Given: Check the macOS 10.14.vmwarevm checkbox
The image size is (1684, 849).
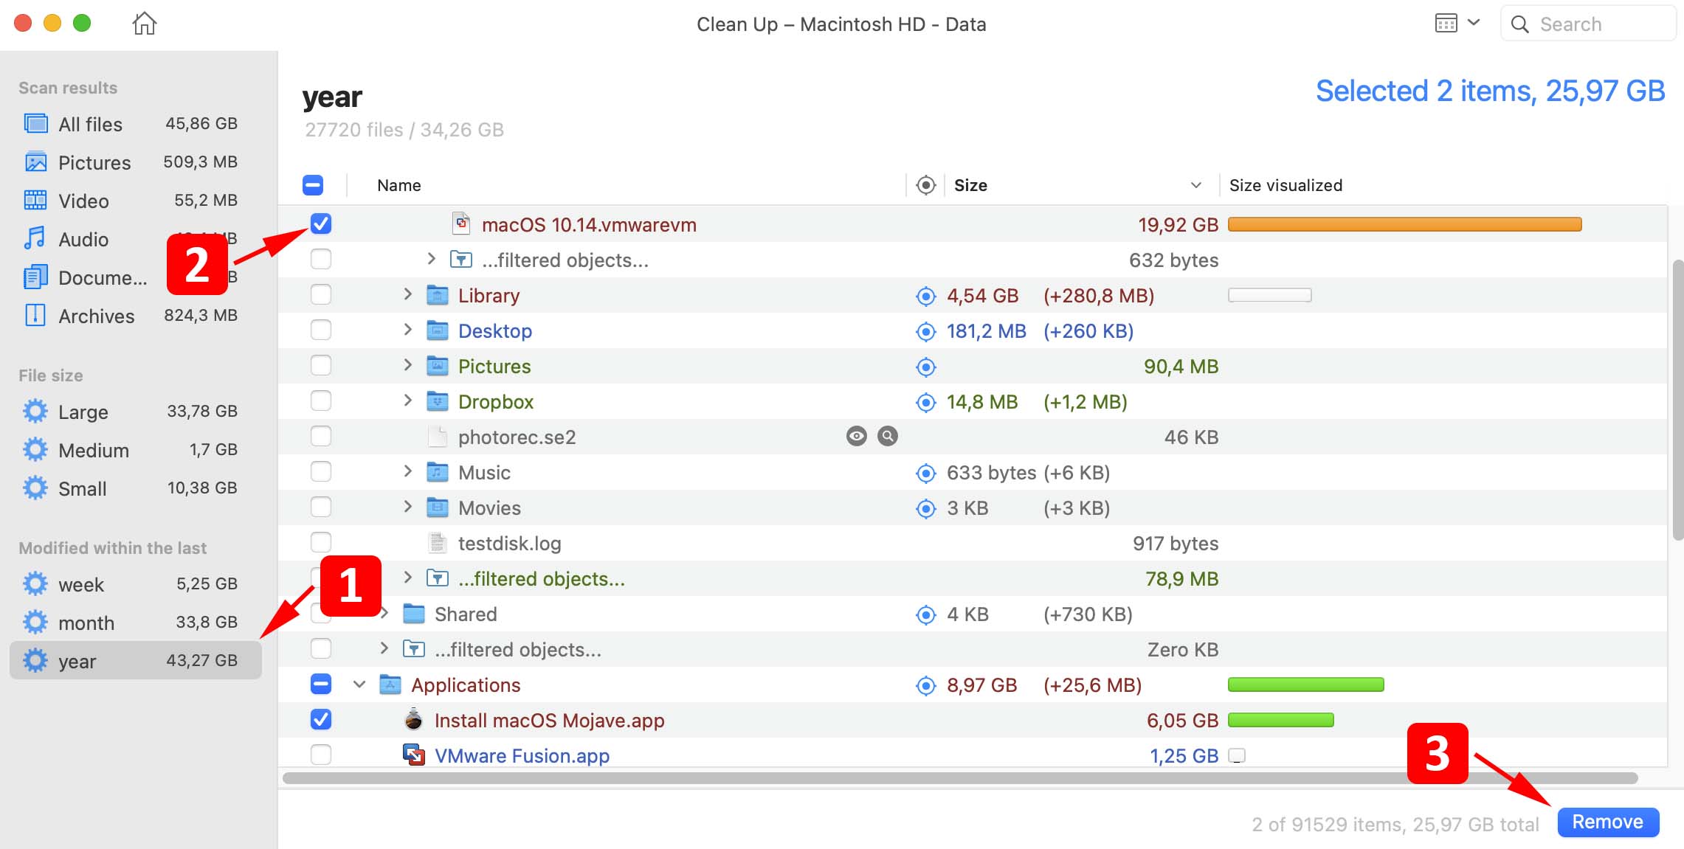Looking at the screenshot, I should tap(320, 223).
